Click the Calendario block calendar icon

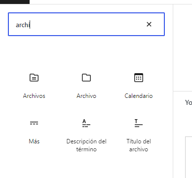[x=139, y=78]
